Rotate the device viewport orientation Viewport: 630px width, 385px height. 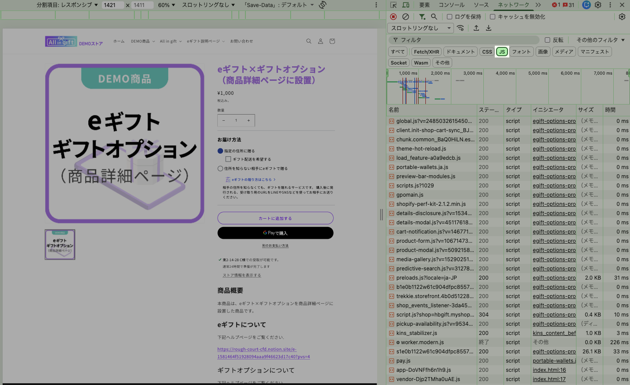(x=323, y=5)
